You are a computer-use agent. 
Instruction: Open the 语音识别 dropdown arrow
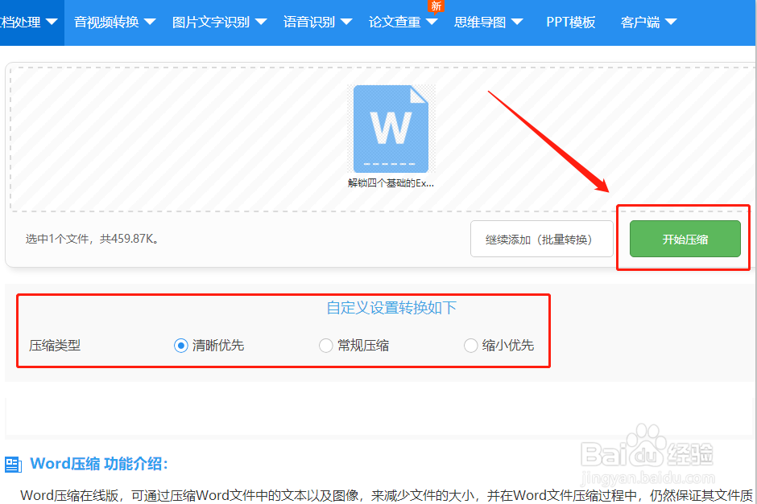[x=346, y=23]
